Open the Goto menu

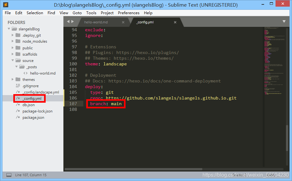pyautogui.click(x=77, y=13)
